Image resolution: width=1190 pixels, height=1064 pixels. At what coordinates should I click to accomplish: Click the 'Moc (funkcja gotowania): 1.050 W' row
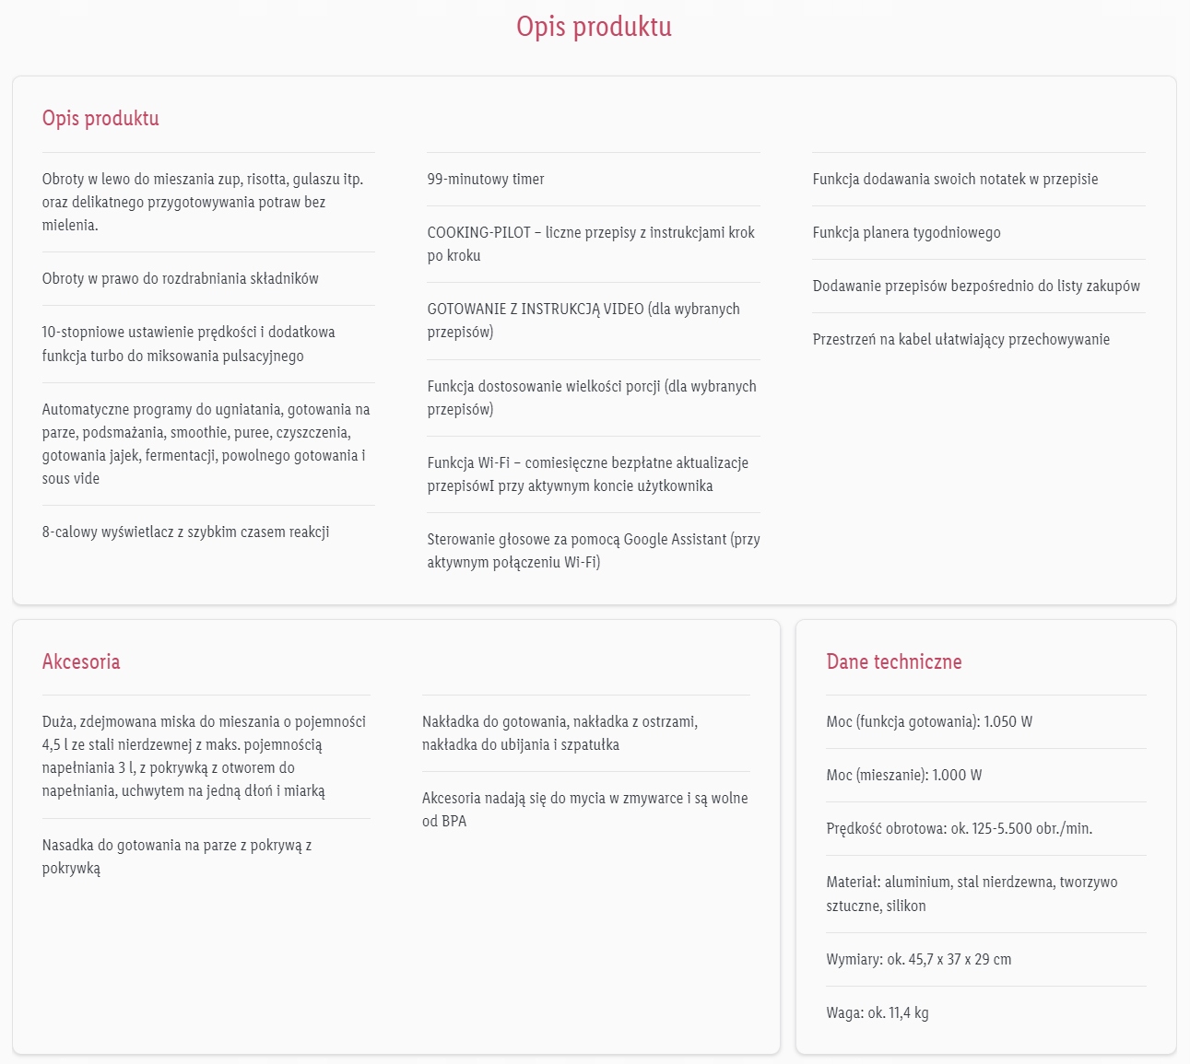[x=929, y=721]
